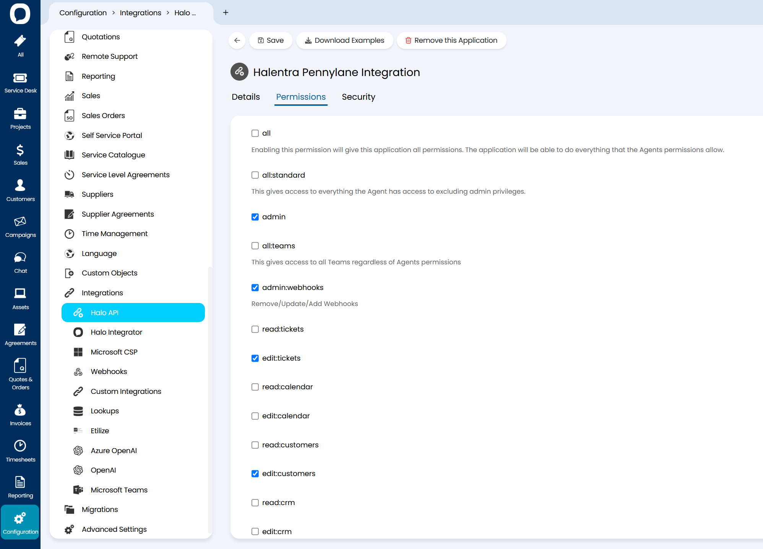Click Configuration in the breadcrumb
This screenshot has width=763, height=549.
(83, 13)
